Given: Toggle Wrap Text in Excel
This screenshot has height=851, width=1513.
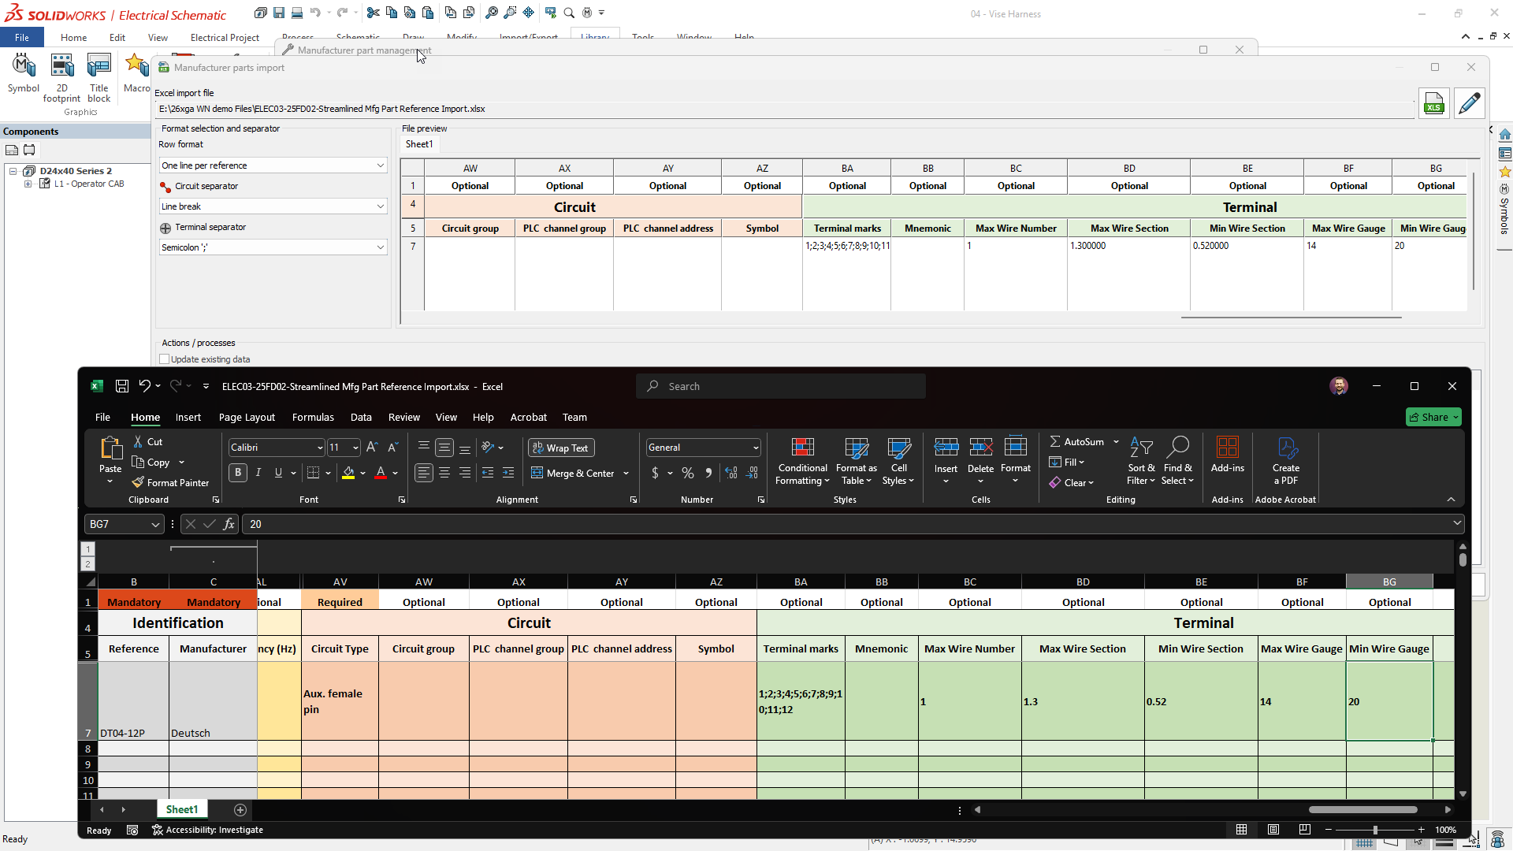Looking at the screenshot, I should [x=560, y=448].
